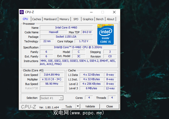Click the Close button at bottom
The width and height of the screenshot is (169, 119).
[x=110, y=106]
